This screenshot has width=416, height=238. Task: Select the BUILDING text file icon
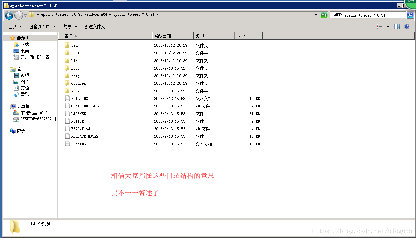67,98
